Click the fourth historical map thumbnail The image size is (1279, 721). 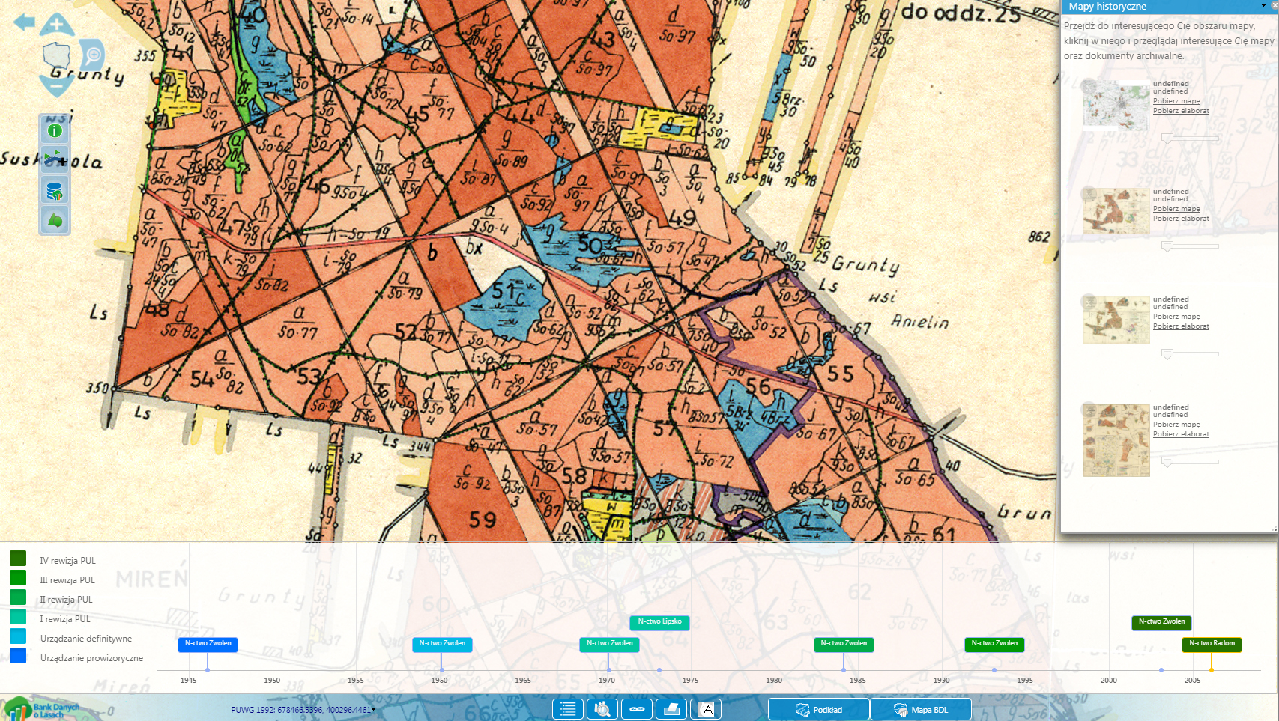(1116, 440)
